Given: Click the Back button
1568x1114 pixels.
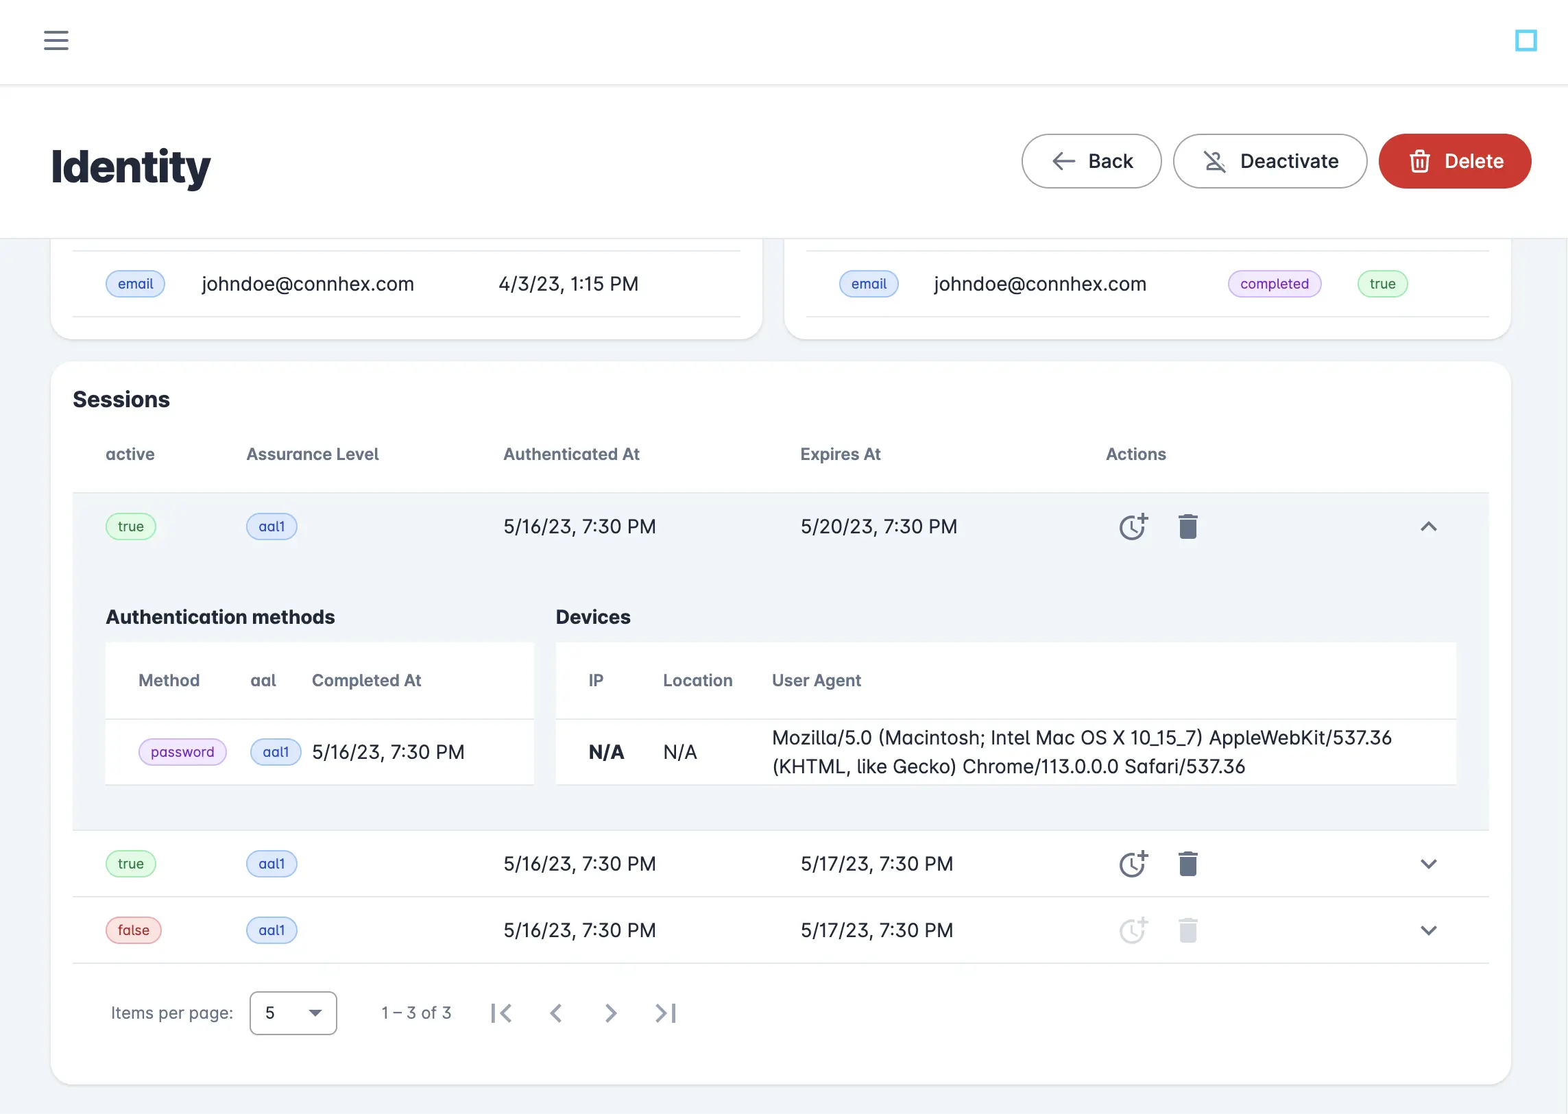Looking at the screenshot, I should pos(1091,160).
